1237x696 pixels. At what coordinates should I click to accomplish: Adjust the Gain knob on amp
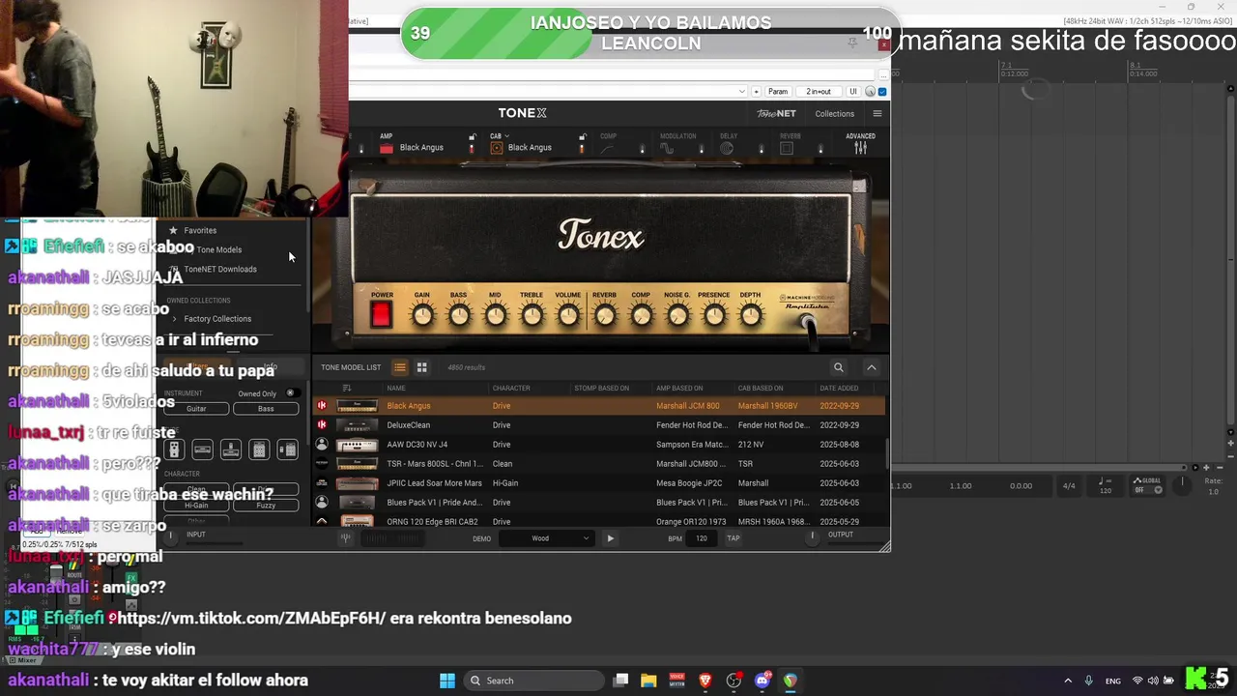[422, 315]
